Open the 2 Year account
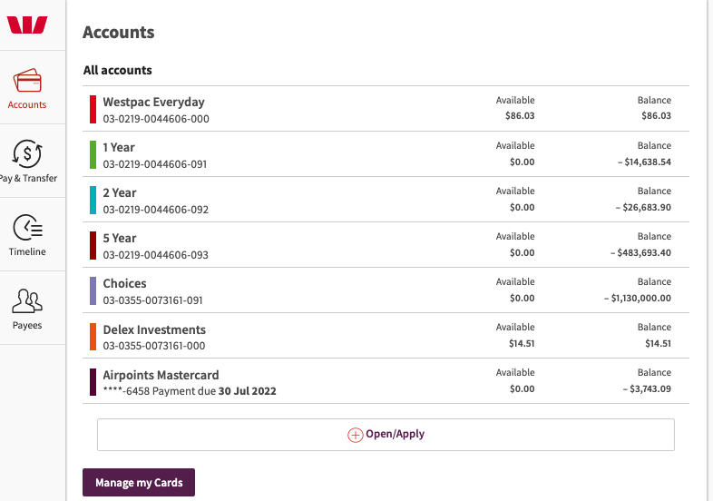Screen dimensions: 713x501 pos(119,193)
